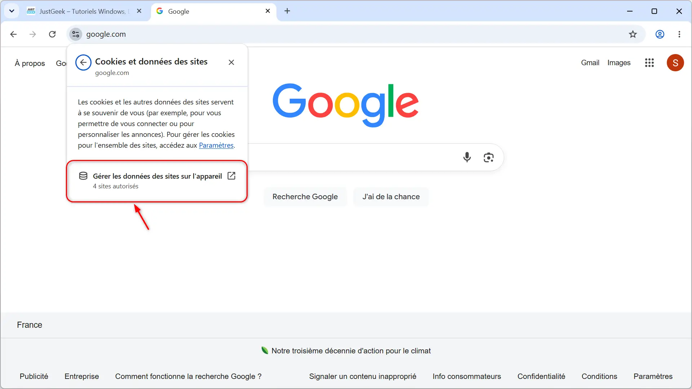This screenshot has width=692, height=389.
Task: Open Signaler un contenu inapproprié link
Action: 363,376
